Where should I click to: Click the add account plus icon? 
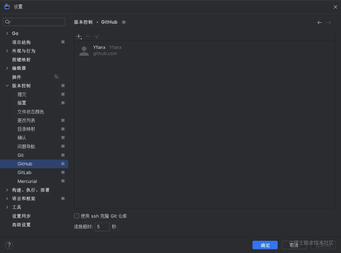[79, 36]
